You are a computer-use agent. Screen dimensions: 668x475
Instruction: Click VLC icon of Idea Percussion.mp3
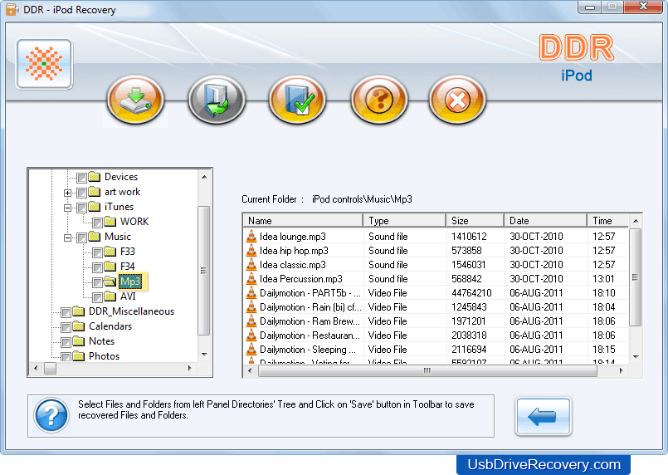point(251,278)
